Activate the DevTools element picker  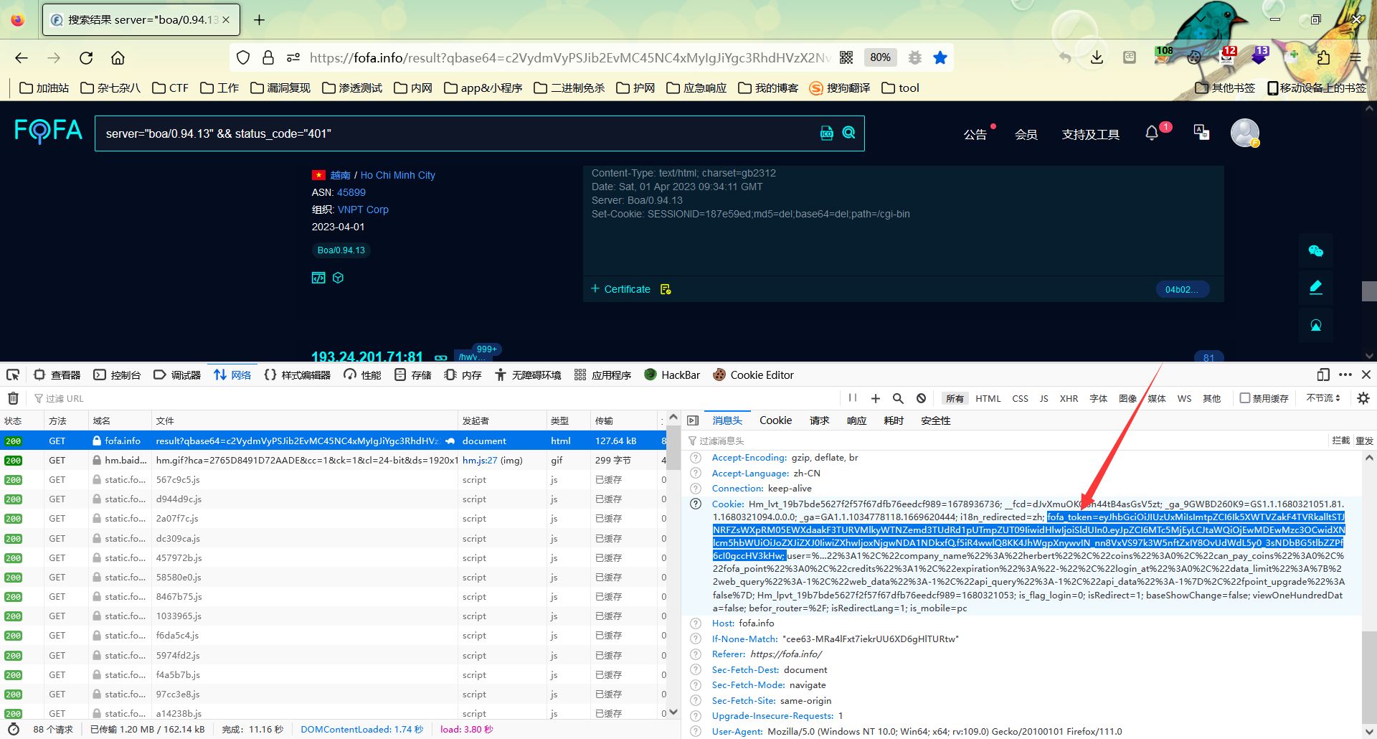pyautogui.click(x=13, y=375)
